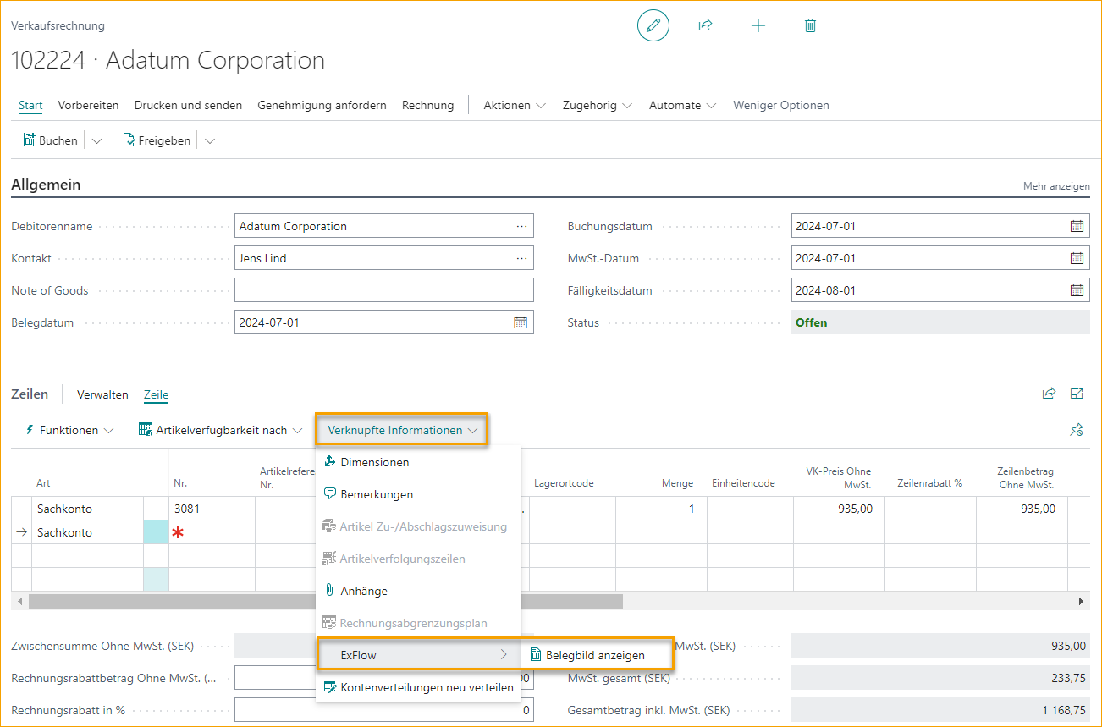This screenshot has width=1102, height=727.
Task: Click the Note of Goods input field
Action: point(384,290)
